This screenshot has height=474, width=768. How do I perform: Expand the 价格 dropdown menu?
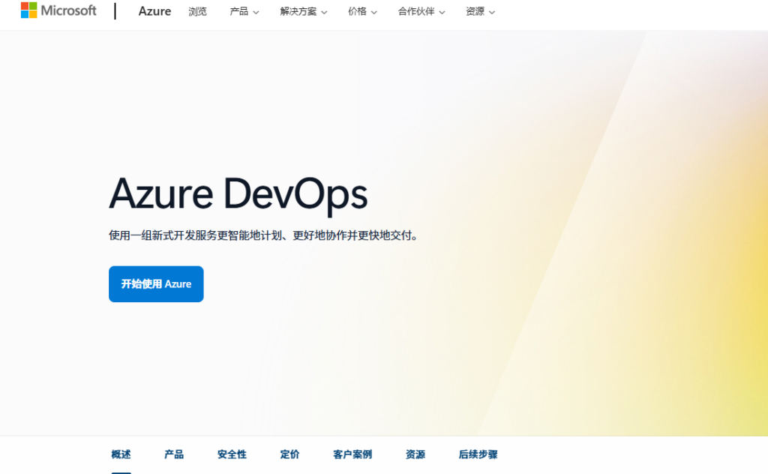pos(362,11)
